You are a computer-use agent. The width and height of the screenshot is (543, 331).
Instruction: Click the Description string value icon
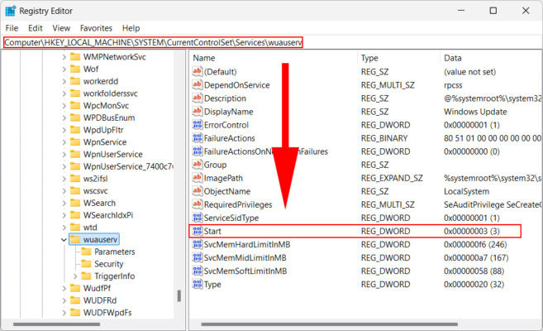[x=197, y=98]
